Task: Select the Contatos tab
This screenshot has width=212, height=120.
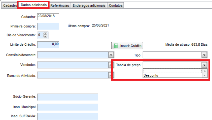Action: pos(116,6)
